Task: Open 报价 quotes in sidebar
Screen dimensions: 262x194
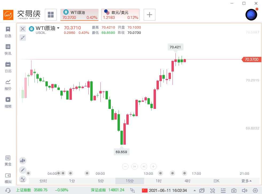Action: 8,85
